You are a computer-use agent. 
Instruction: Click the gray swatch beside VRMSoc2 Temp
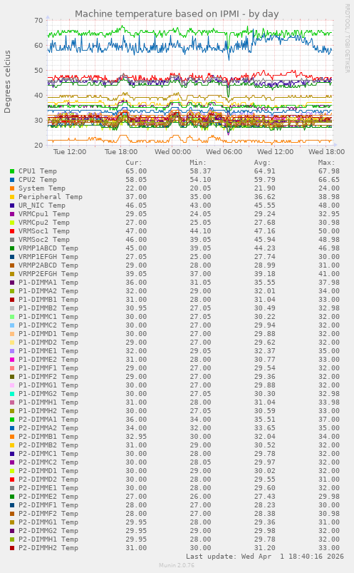tap(12, 240)
